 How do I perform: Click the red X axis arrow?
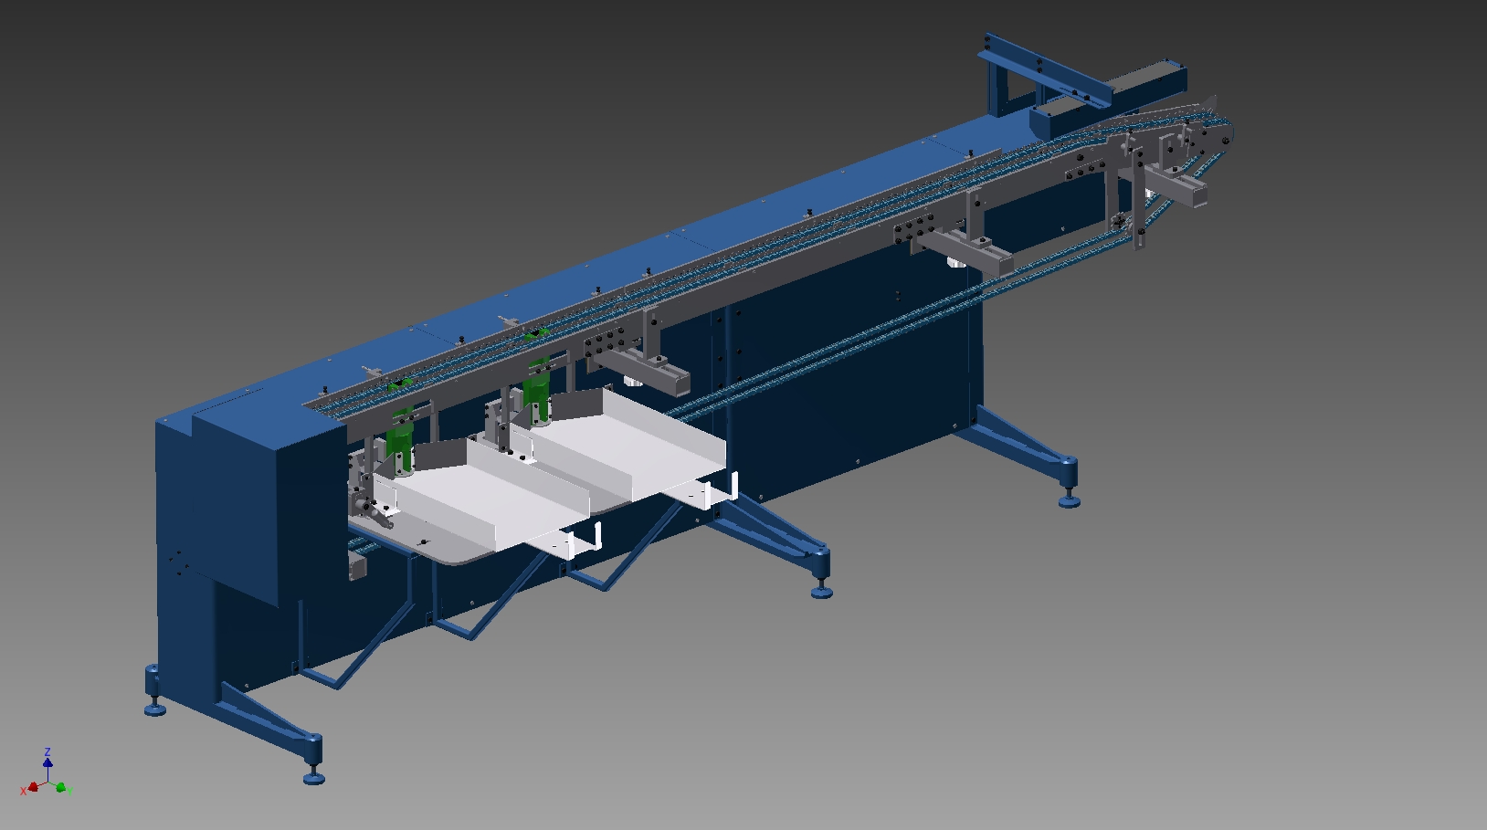[32, 787]
